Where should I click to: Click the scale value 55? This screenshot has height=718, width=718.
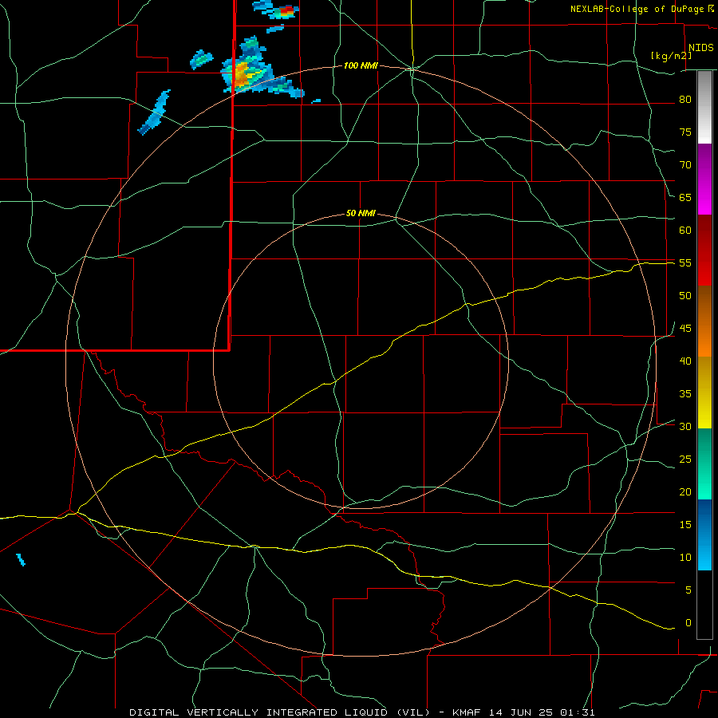685,262
